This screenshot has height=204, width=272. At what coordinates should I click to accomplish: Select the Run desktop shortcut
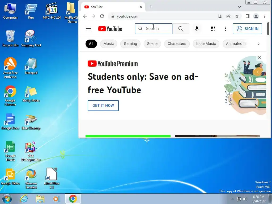pos(31,11)
